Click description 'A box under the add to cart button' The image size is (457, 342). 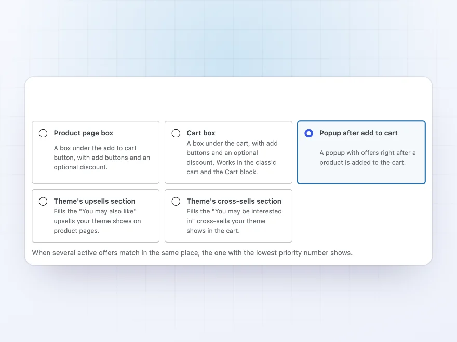coord(102,158)
